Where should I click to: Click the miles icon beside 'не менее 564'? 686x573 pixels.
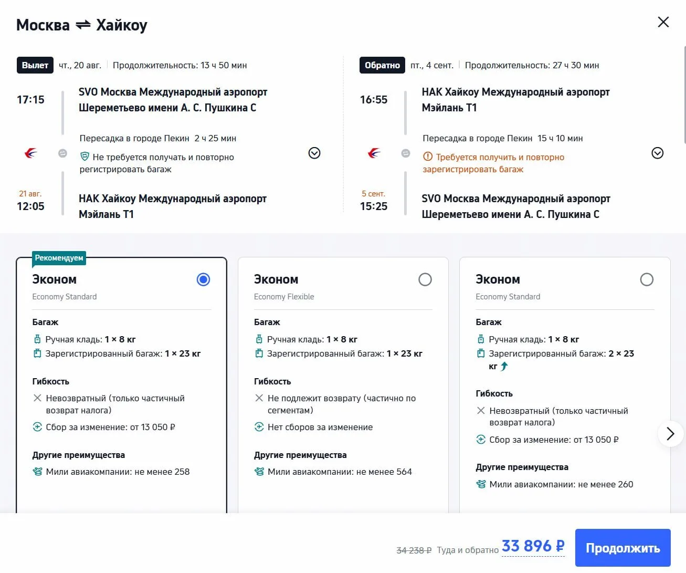point(259,472)
